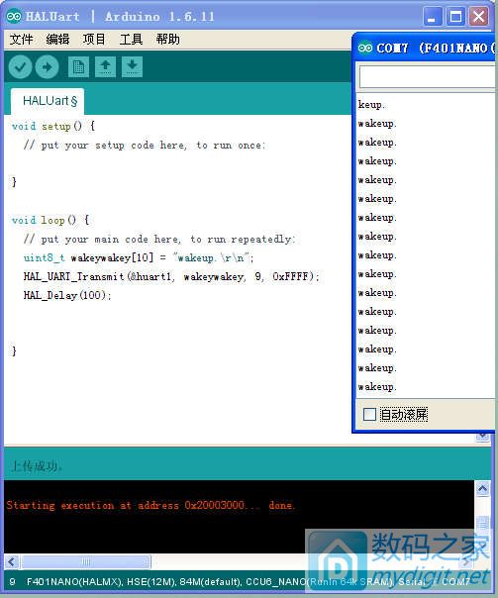Click the F401NANO(HALMX) board info in status bar
The height and width of the screenshot is (598, 498).
(74, 582)
